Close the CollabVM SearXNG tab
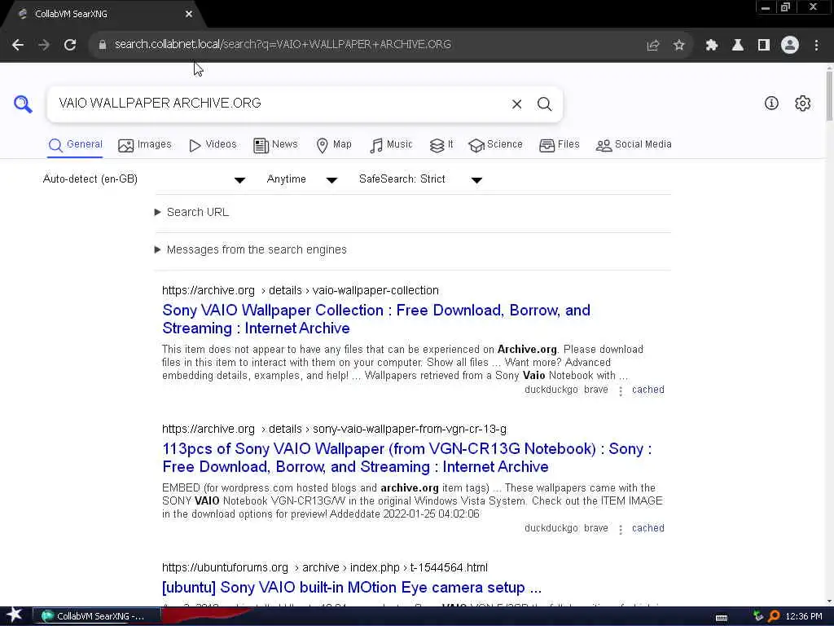This screenshot has height=626, width=834. [x=189, y=15]
